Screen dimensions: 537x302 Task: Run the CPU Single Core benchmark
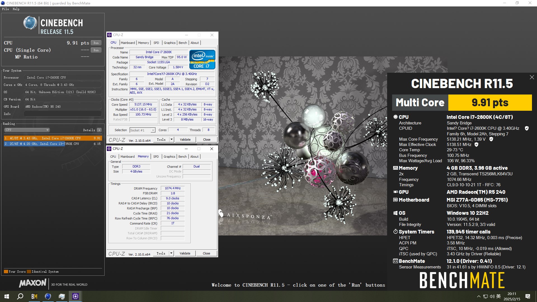pyautogui.click(x=96, y=50)
